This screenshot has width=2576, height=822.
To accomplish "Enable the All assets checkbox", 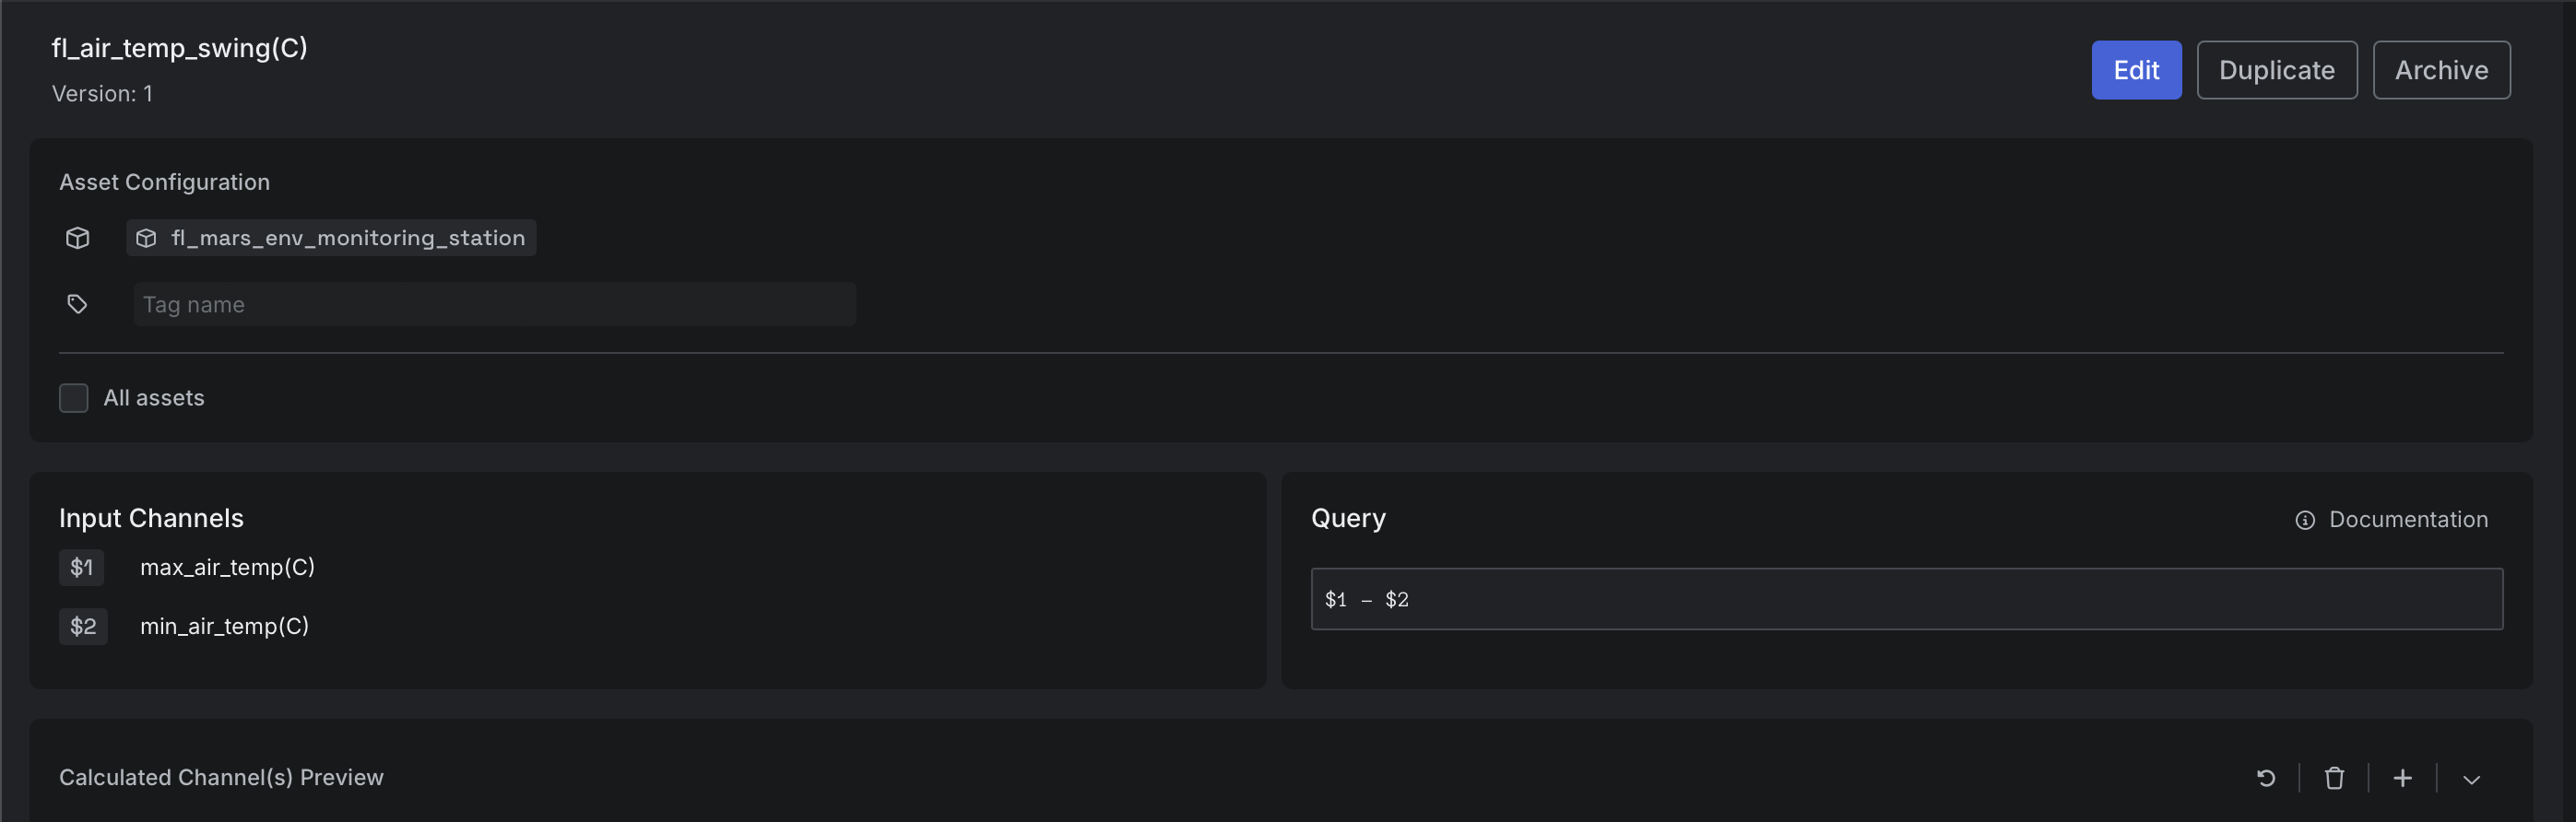I will 74,397.
